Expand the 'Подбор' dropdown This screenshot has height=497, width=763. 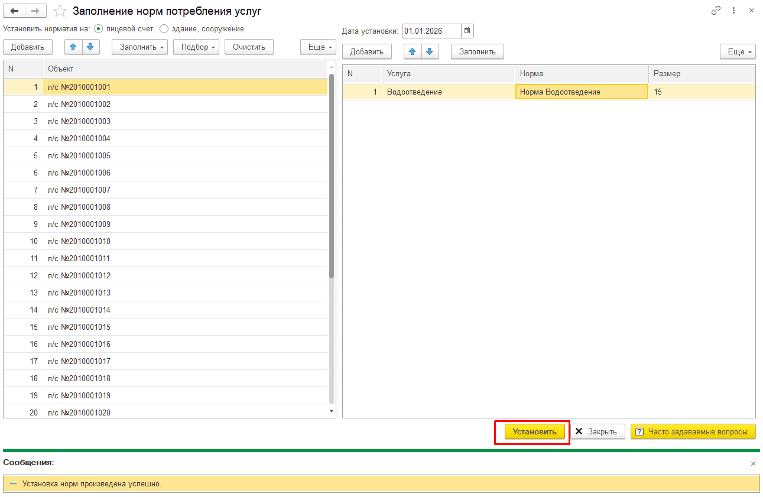196,47
